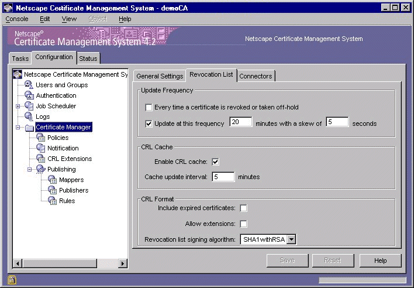Switch to the Tasks tab
The width and height of the screenshot is (414, 288).
20,59
